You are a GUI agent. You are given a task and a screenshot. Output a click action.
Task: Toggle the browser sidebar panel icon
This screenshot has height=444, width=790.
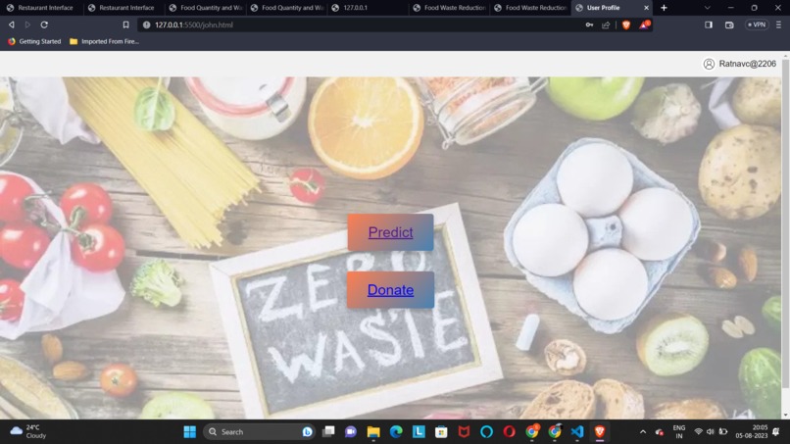[x=709, y=25]
